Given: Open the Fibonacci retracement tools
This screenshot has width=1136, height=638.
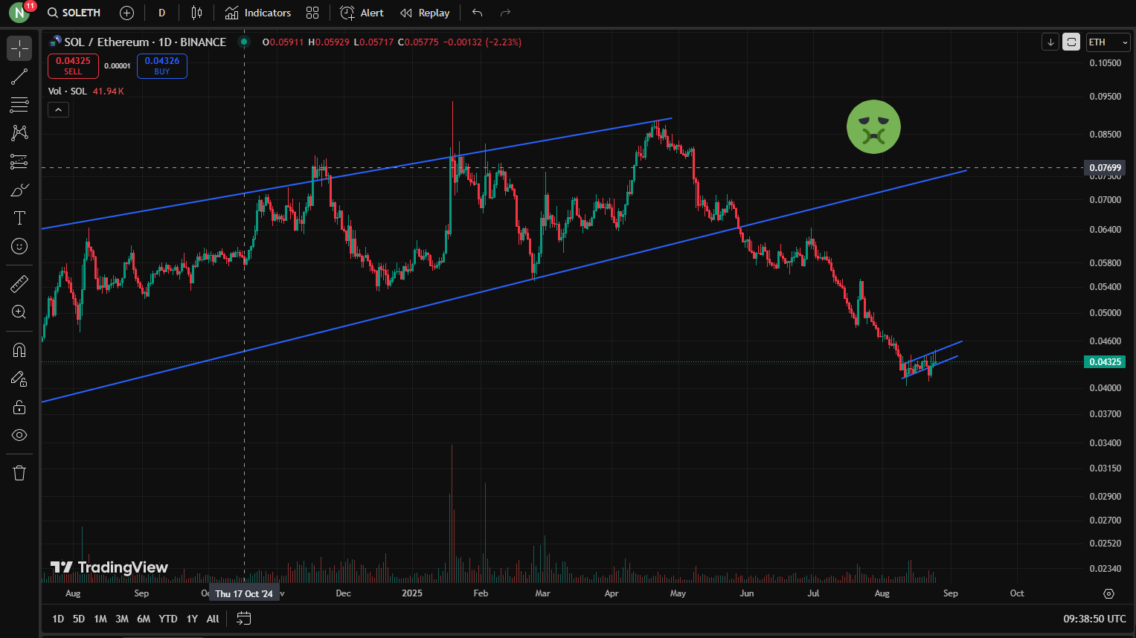Looking at the screenshot, I should (x=19, y=105).
